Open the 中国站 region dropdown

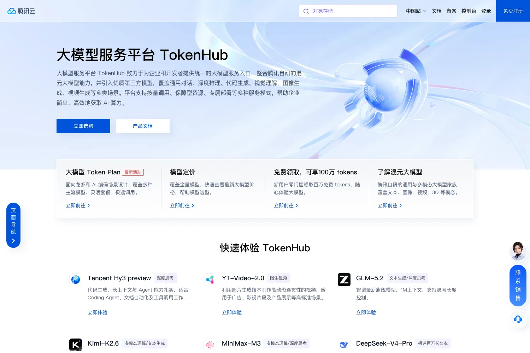[x=416, y=11]
